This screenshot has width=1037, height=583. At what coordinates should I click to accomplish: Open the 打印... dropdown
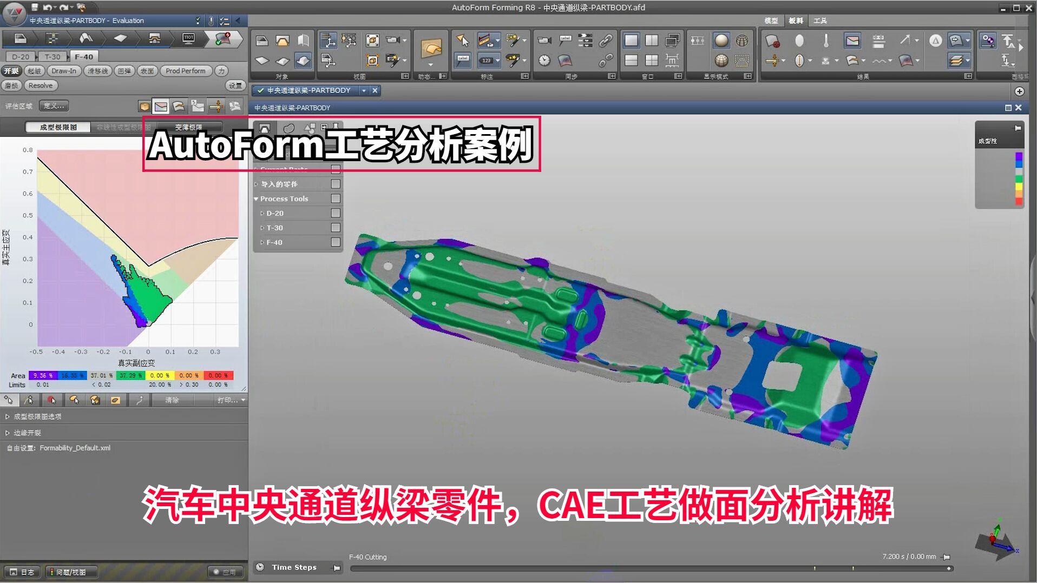tap(231, 400)
